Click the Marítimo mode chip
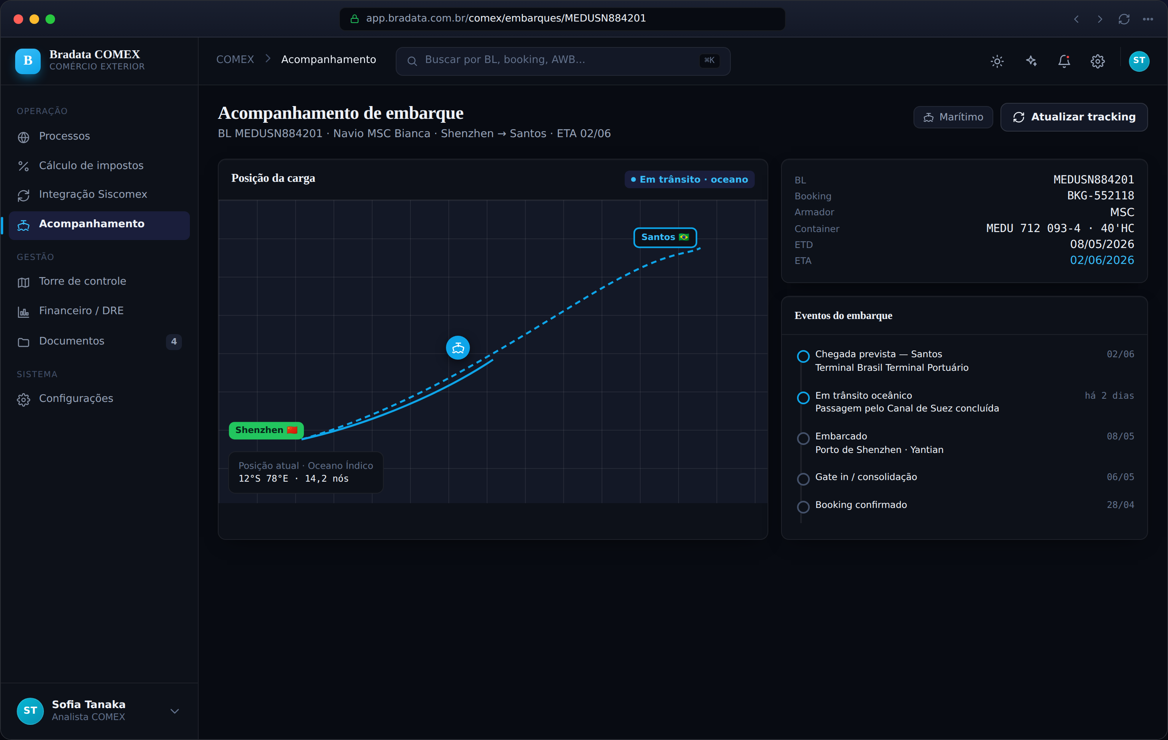The image size is (1168, 740). pos(953,117)
